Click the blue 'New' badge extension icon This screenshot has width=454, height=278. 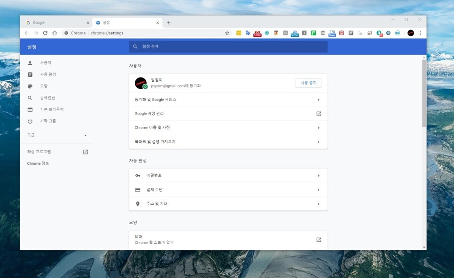pos(332,33)
